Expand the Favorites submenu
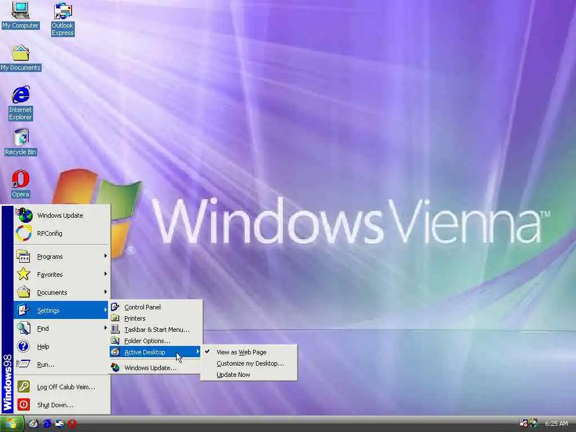 pos(62,274)
